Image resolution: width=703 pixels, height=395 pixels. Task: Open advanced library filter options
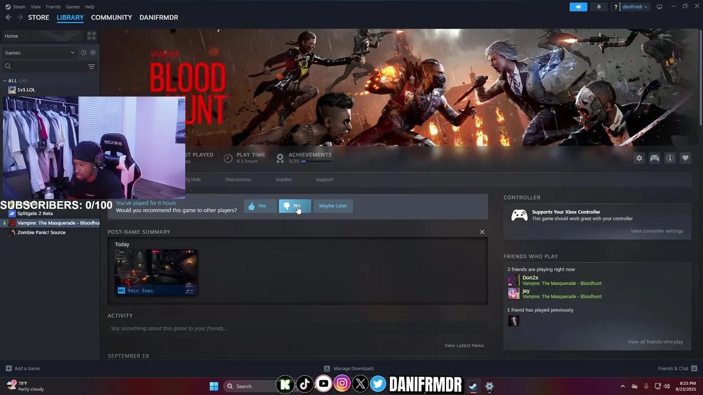(91, 66)
